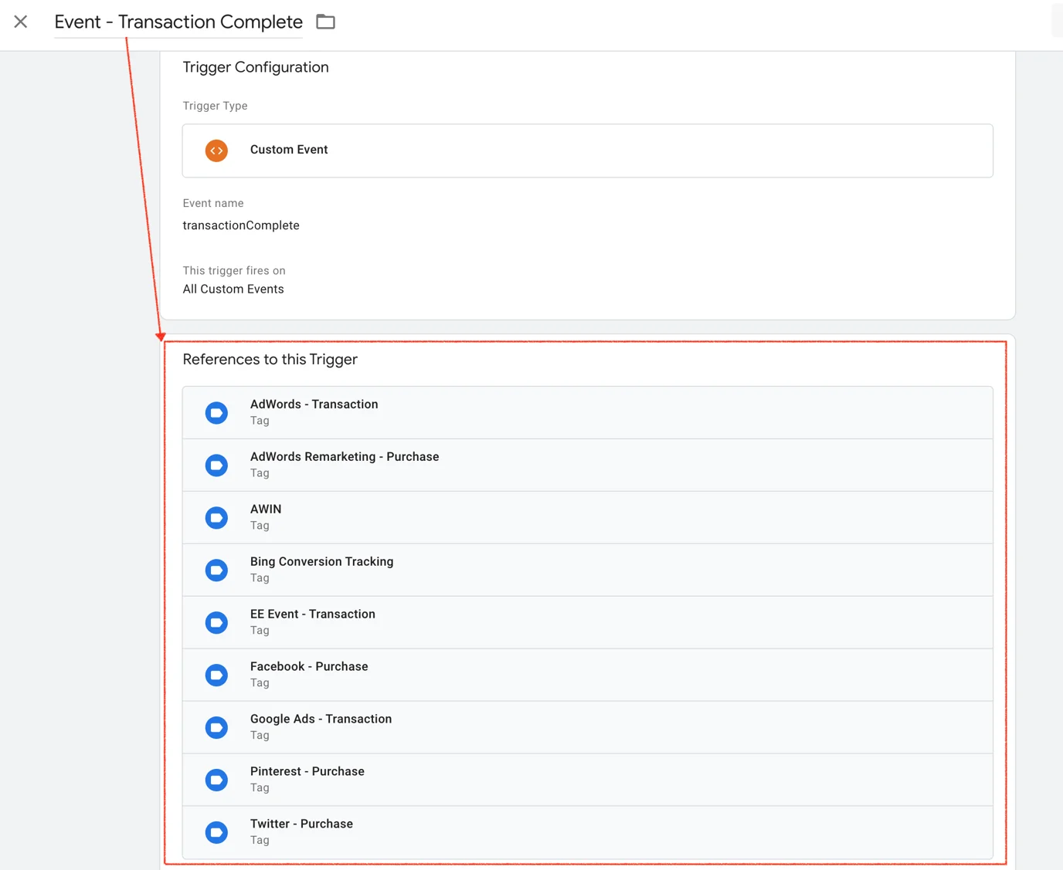Click the tag icon for Facebook - Purchase
This screenshot has height=870, width=1063.
pos(216,675)
